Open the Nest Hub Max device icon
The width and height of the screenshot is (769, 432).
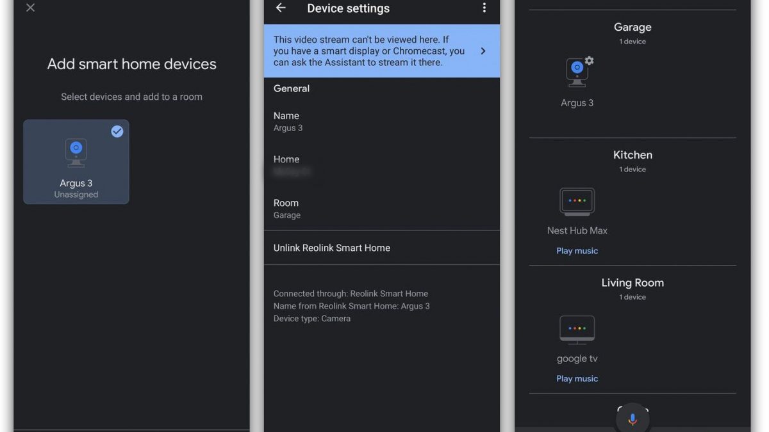(577, 202)
